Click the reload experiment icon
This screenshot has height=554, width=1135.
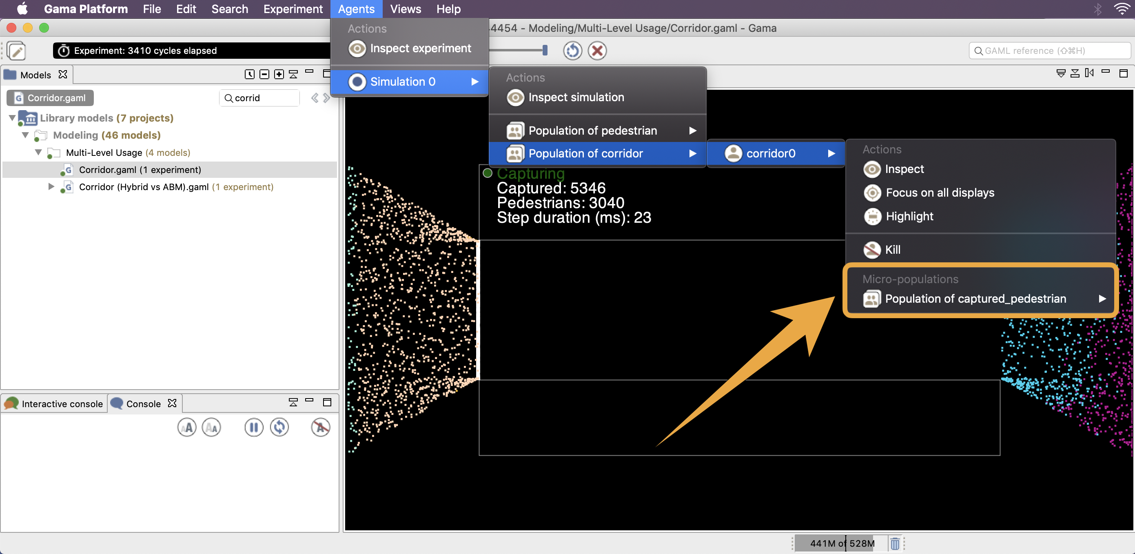[x=572, y=50]
